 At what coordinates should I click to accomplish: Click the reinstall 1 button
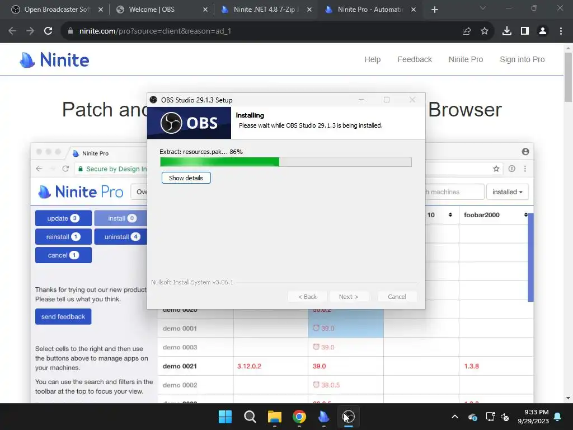coord(63,237)
